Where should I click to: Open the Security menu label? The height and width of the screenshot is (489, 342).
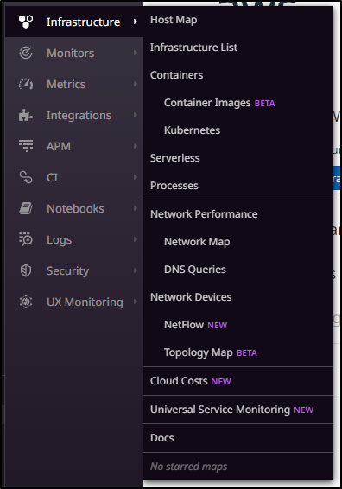click(x=67, y=271)
